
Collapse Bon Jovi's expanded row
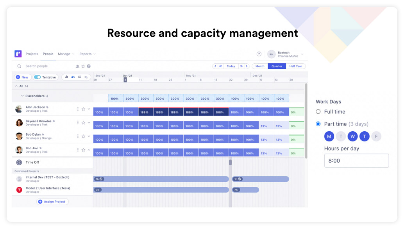[x=89, y=150]
